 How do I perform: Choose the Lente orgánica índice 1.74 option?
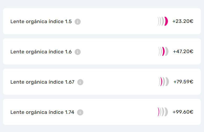coord(102,112)
